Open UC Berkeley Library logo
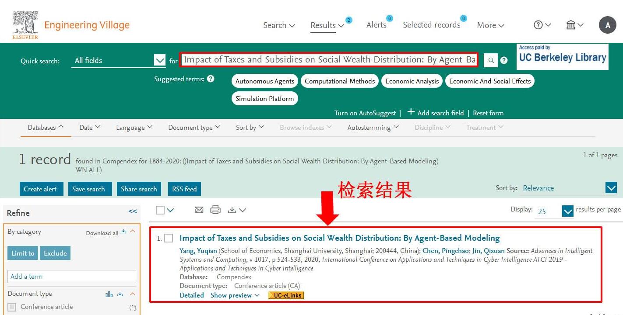Screen dimensions: 623x315 [563, 56]
